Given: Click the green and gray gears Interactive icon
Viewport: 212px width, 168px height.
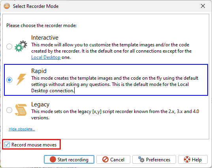Looking at the screenshot, I should (21, 46).
